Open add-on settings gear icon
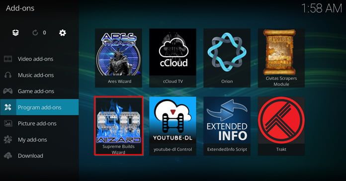Image resolution: width=346 pixels, height=181 pixels. [x=63, y=33]
